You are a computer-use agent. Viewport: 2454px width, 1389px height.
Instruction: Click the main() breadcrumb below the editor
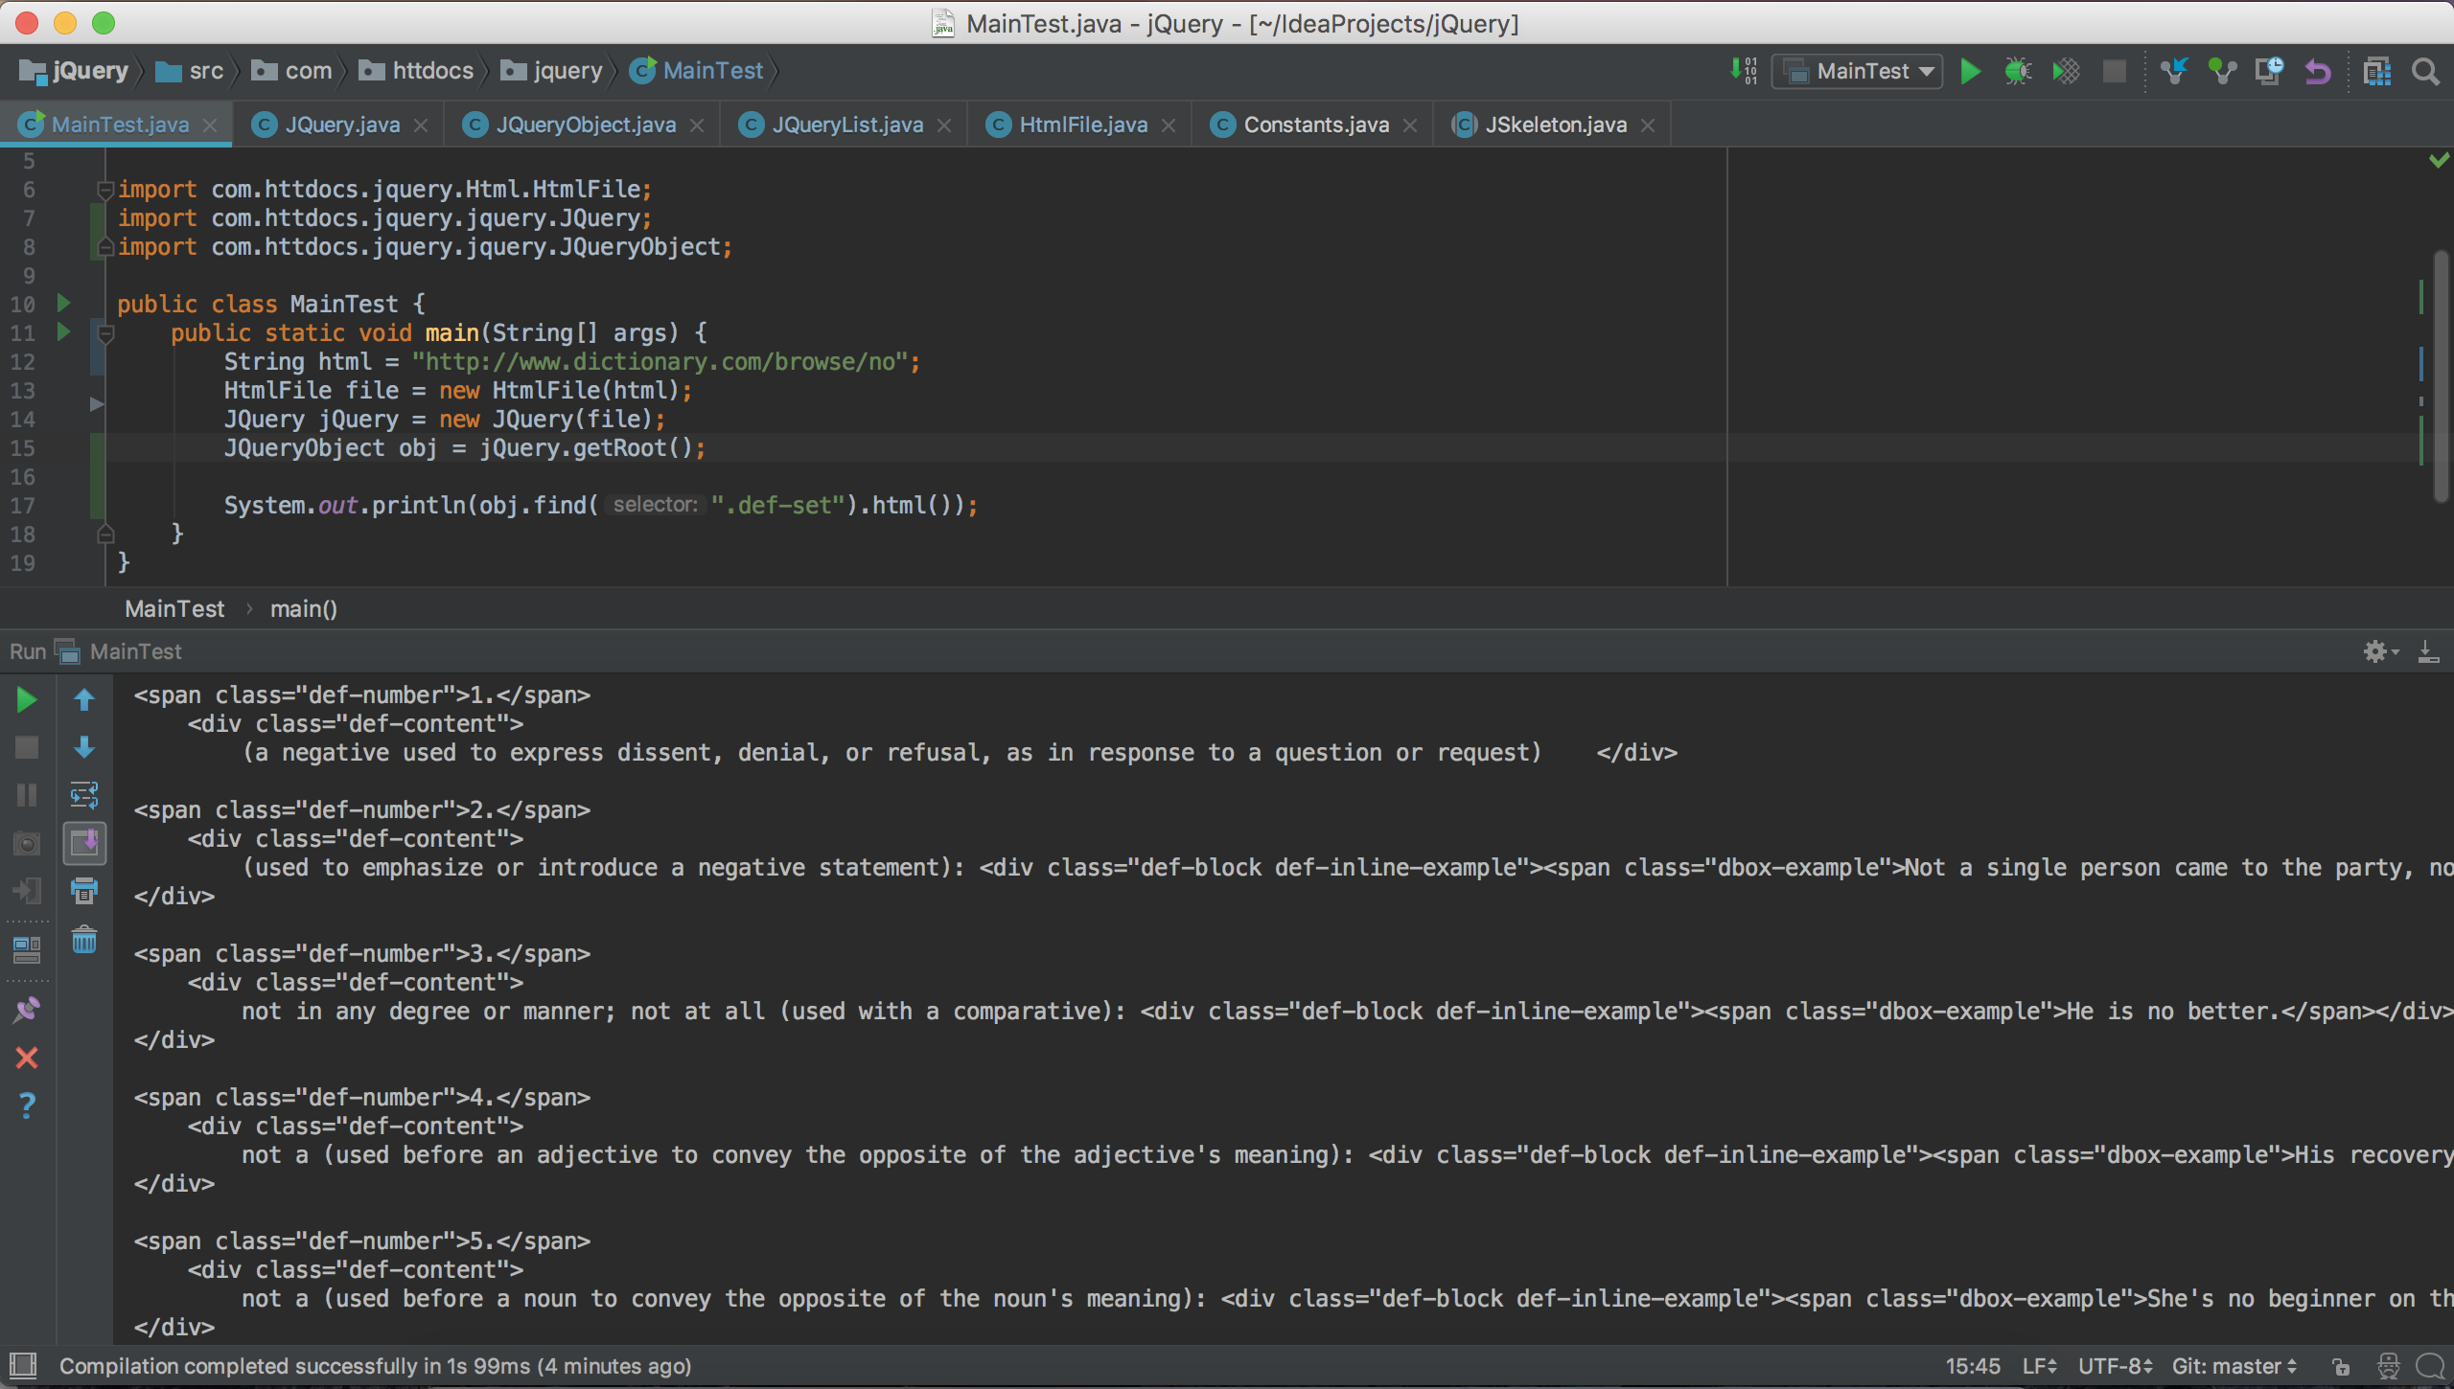tap(303, 609)
